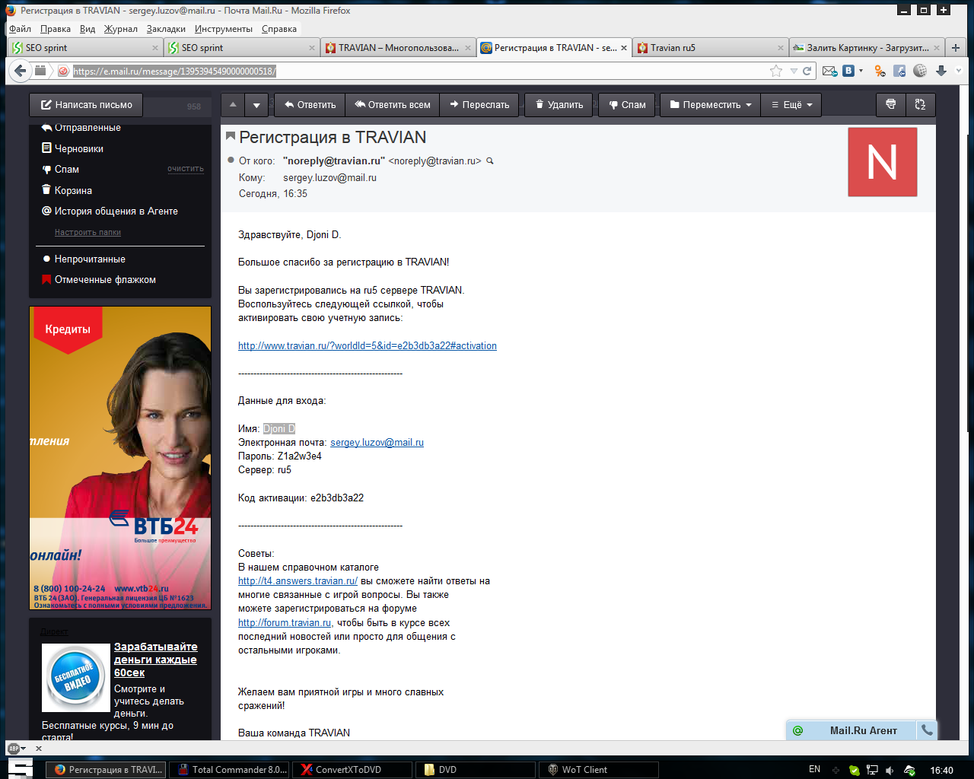Open the Справка menu
The height and width of the screenshot is (779, 974).
pos(279,29)
